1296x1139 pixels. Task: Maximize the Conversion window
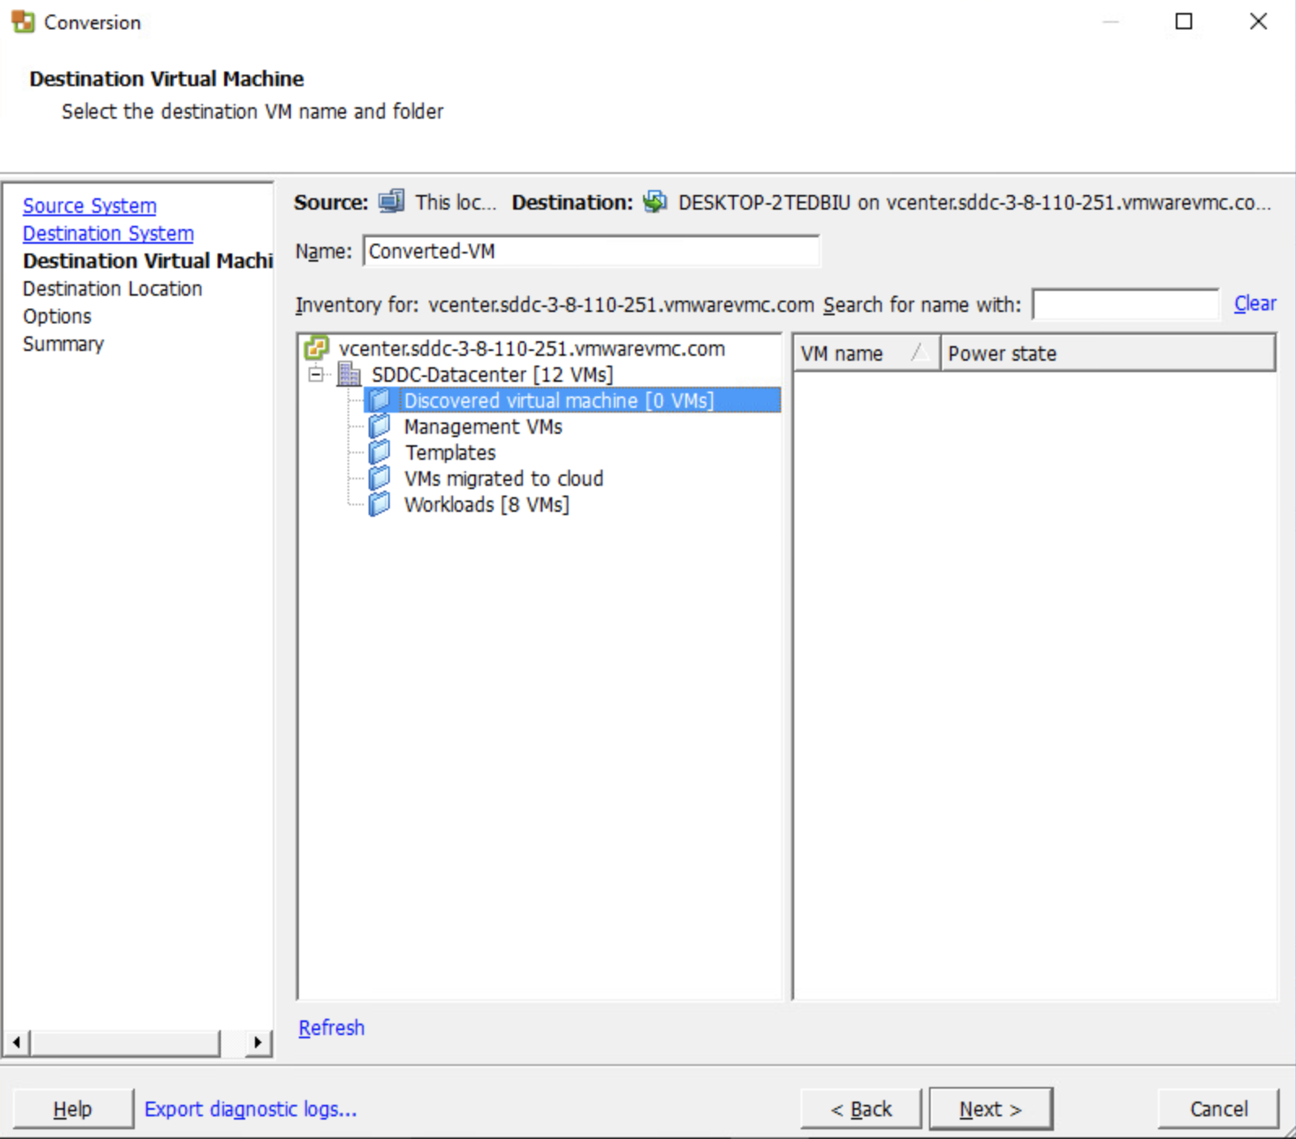[1184, 22]
